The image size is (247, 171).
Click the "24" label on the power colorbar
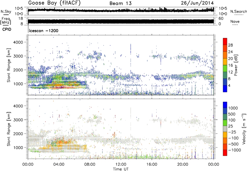(230, 52)
